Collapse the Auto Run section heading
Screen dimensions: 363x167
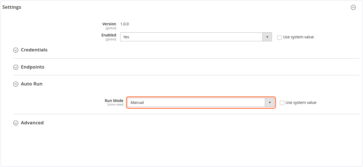31,84
